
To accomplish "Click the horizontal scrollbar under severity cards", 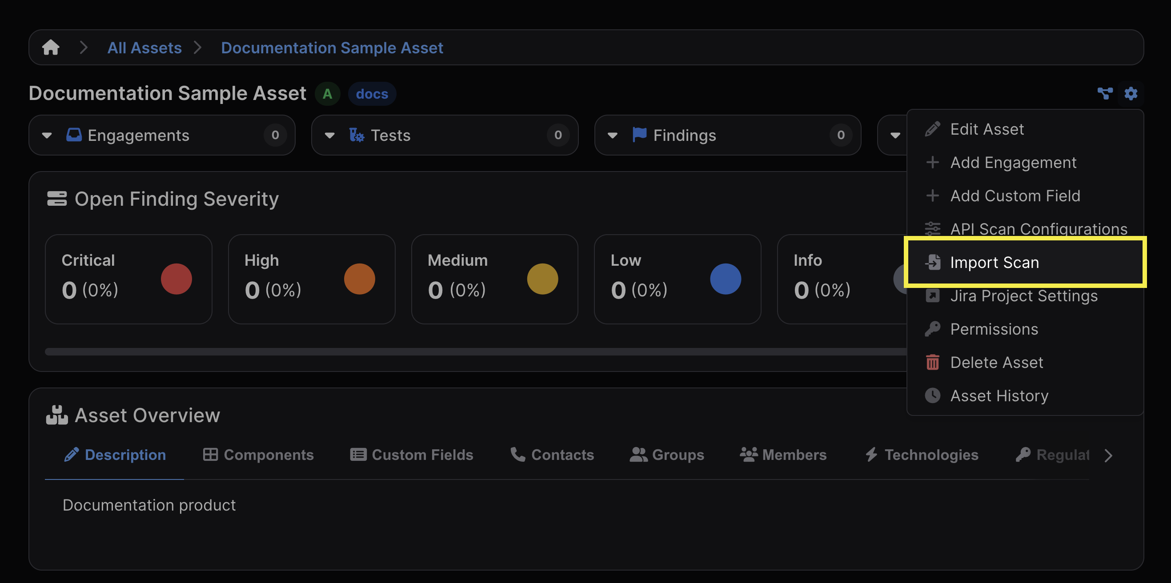I will pyautogui.click(x=455, y=351).
